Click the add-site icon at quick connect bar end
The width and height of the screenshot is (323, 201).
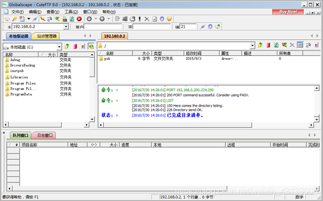(x=218, y=27)
